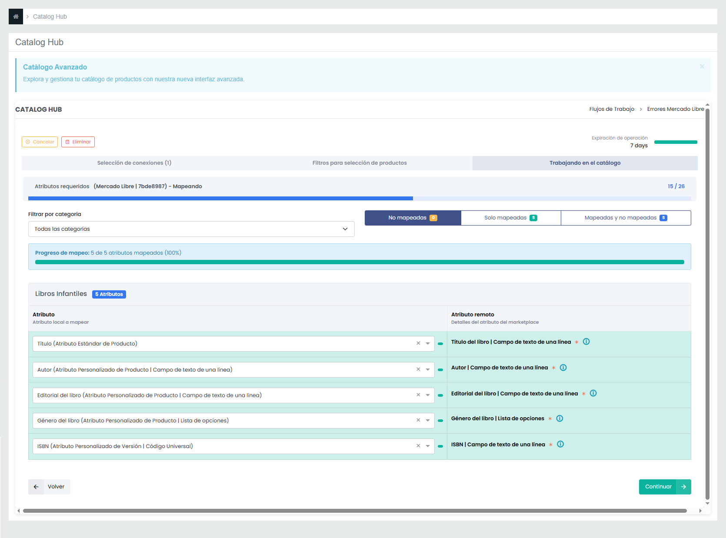726x538 pixels.
Task: Select the No mapeadas filter
Action: pyautogui.click(x=413, y=218)
